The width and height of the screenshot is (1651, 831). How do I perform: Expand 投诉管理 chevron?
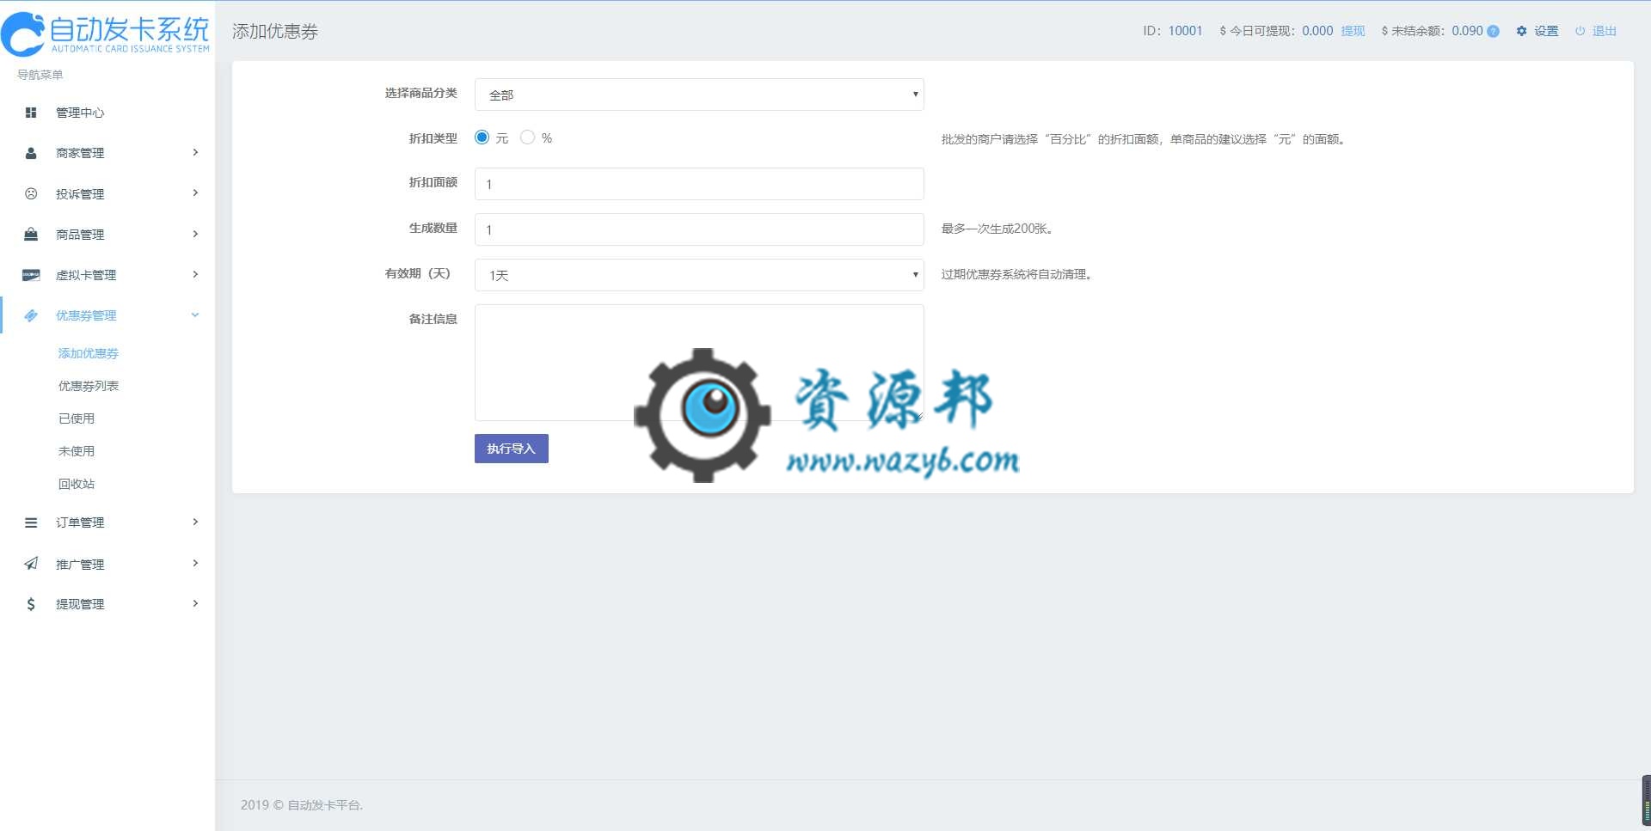[195, 192]
